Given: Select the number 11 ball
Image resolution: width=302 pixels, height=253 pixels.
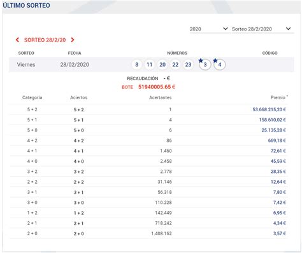Looking at the screenshot, I should click(150, 64).
